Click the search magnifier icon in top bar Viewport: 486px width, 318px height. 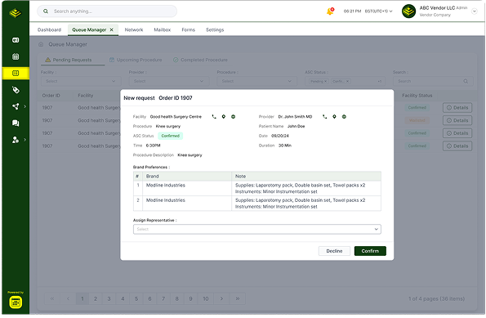pyautogui.click(x=46, y=11)
